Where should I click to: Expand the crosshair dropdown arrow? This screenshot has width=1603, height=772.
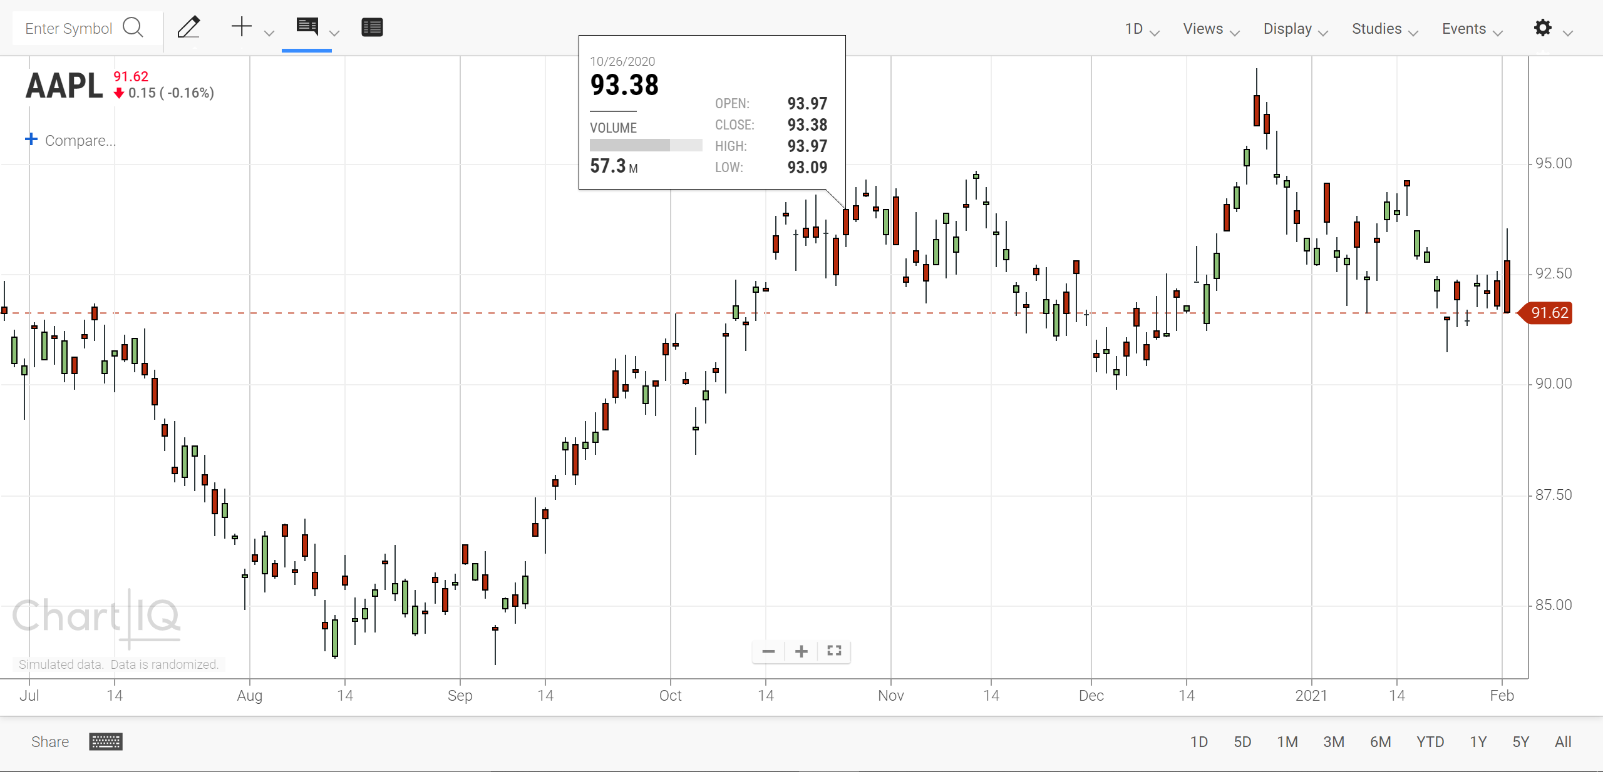(x=269, y=33)
